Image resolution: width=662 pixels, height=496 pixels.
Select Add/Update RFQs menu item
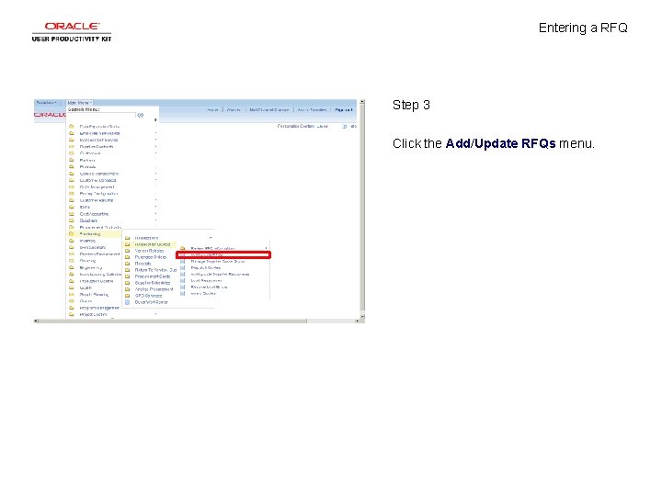pos(223,254)
